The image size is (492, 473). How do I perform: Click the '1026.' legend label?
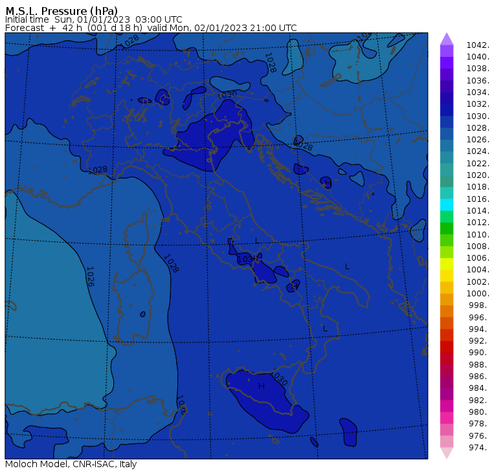click(x=478, y=140)
